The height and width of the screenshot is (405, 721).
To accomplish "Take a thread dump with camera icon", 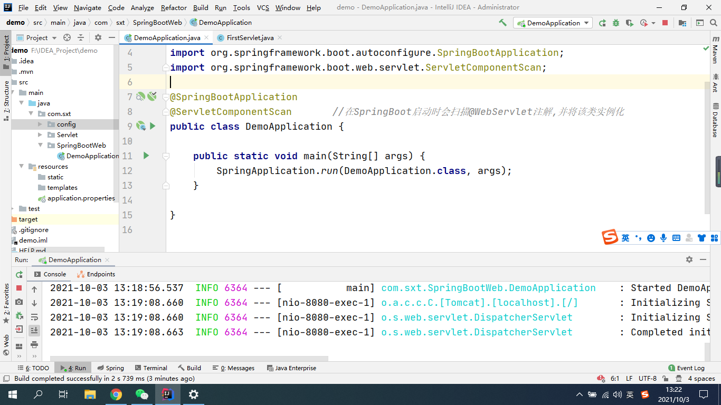I will click(x=19, y=302).
